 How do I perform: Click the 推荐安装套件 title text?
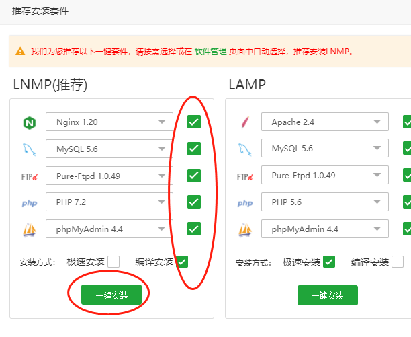pyautogui.click(x=40, y=11)
